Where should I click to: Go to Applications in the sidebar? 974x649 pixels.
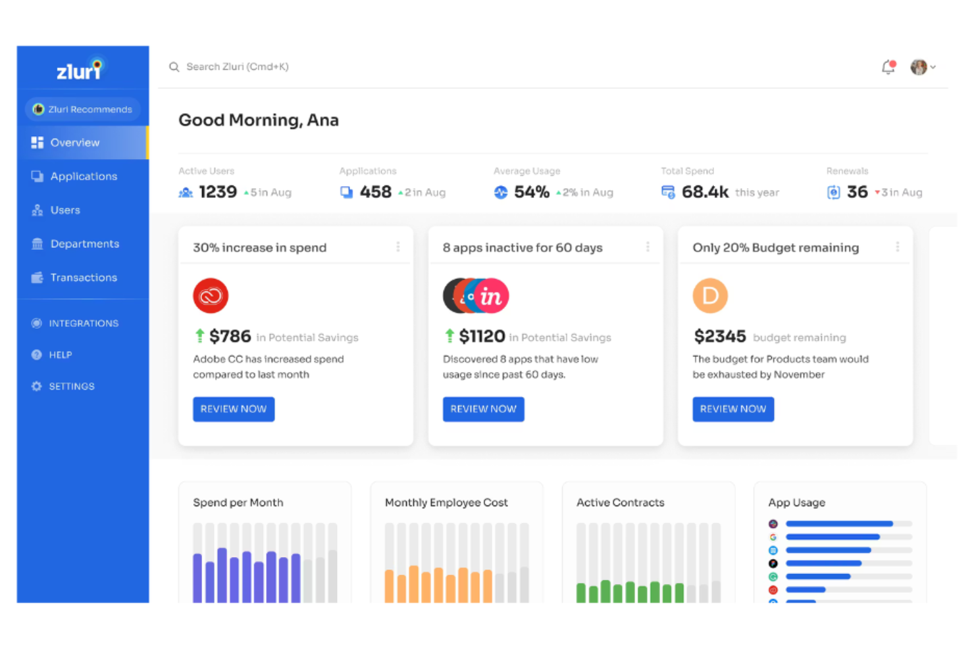[84, 176]
